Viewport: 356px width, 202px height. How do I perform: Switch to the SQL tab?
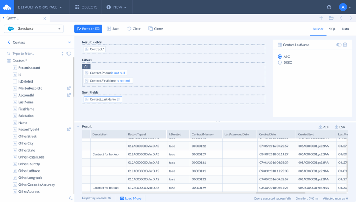[332, 29]
